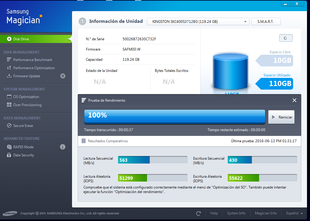Click the Última prueba timestamp text
The height and width of the screenshot is (221, 310).
pyautogui.click(x=264, y=141)
